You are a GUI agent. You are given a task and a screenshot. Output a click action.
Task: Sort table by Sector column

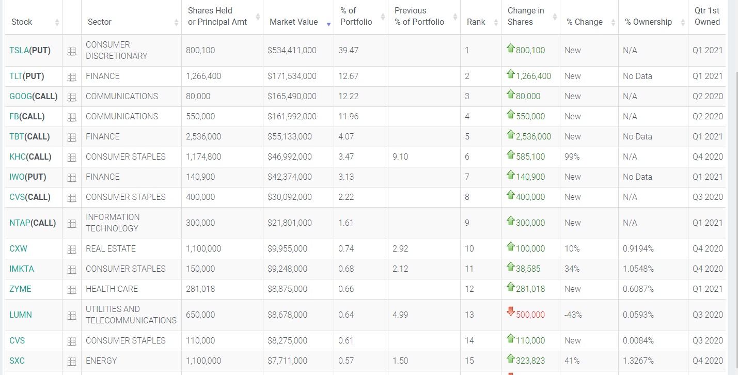[x=131, y=17]
